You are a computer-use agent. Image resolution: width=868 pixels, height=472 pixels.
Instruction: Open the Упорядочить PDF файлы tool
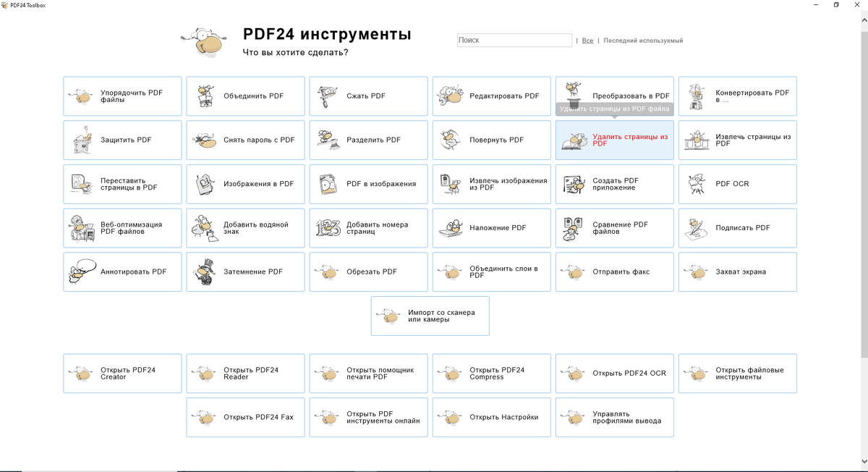click(x=122, y=96)
